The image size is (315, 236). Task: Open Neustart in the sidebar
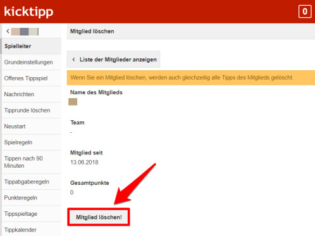(32, 127)
